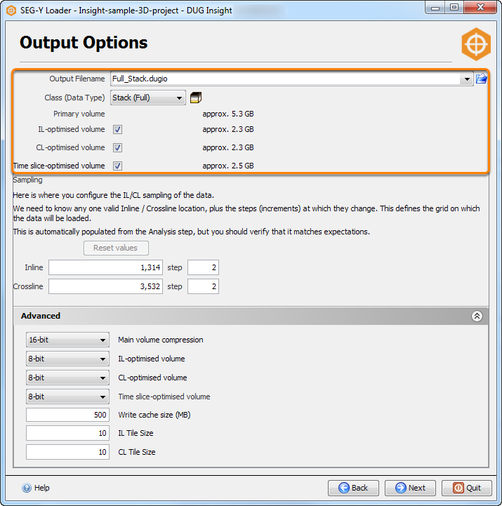Click the Write cache size (MB) label
502x506 pixels.
click(154, 415)
